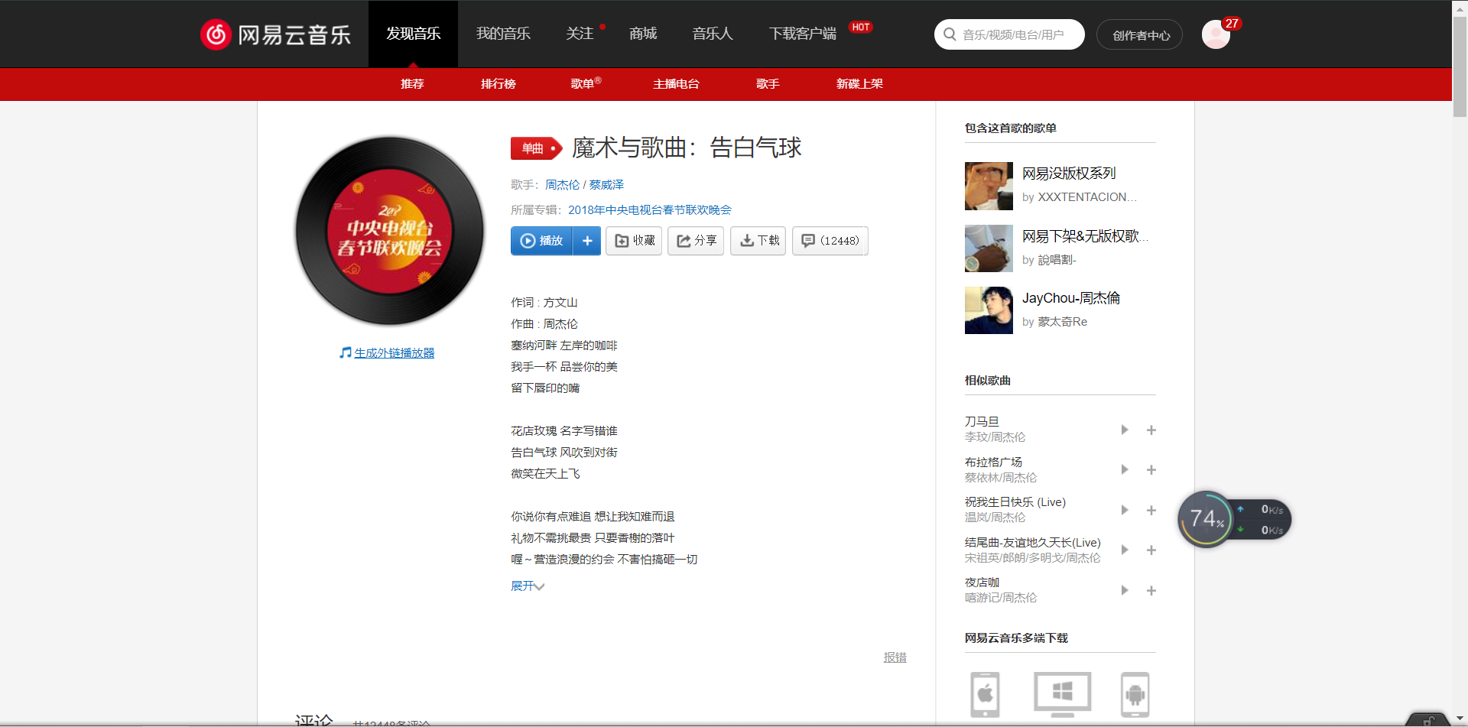Screen dimensions: 1468x727
Task: Add 布拉格广场 to the play queue
Action: pyautogui.click(x=1151, y=470)
